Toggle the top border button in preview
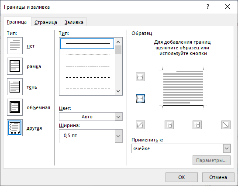 [x=140, y=77]
